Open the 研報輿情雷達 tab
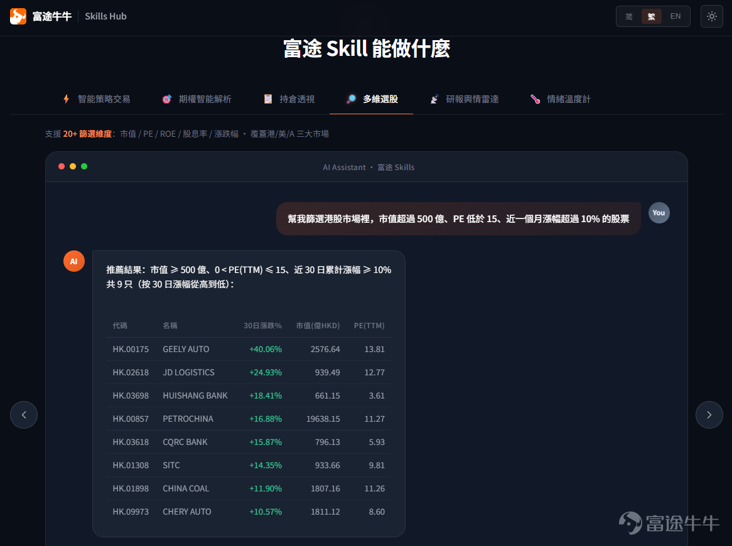Screen dimensions: 732x546 [x=465, y=99]
